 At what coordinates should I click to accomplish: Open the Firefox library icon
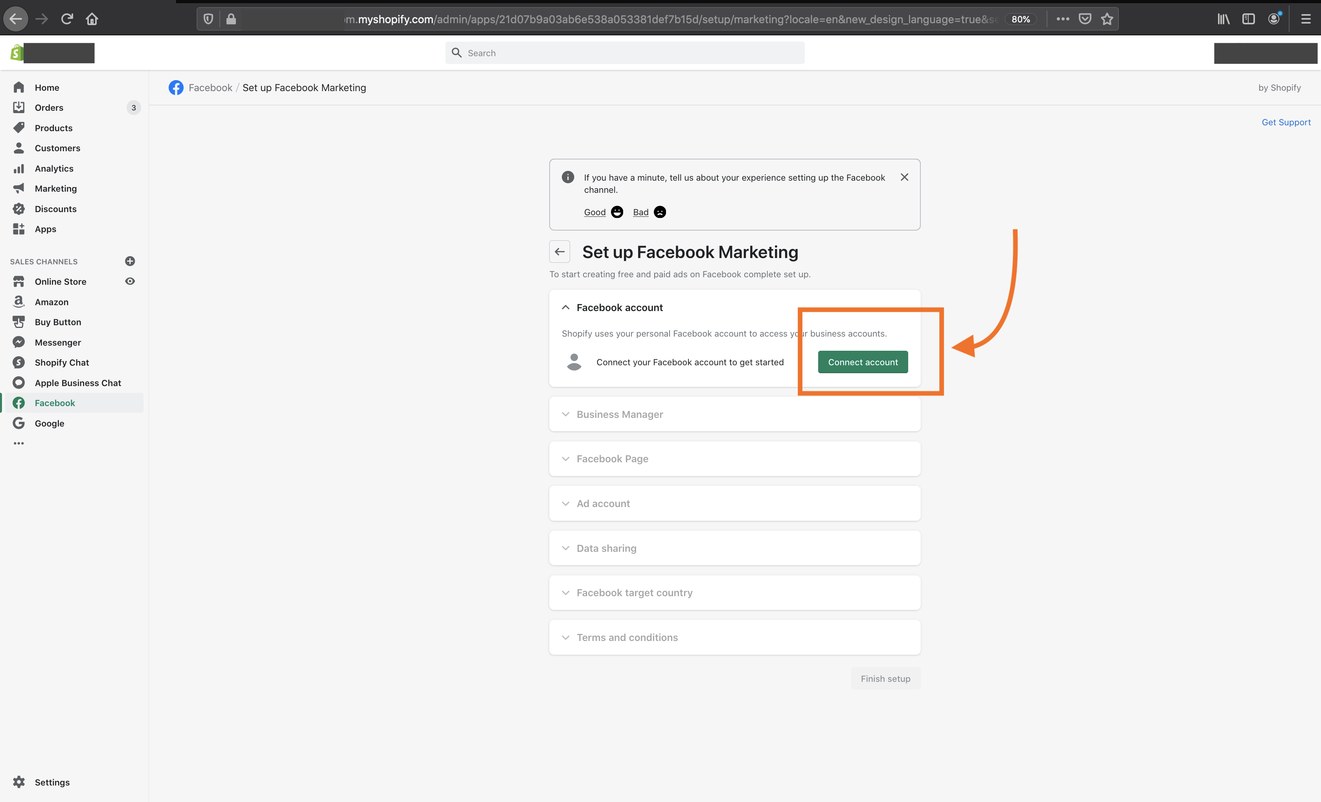click(x=1223, y=19)
